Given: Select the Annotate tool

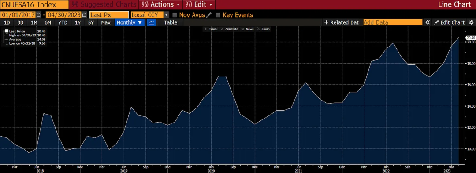Looking at the screenshot, I should (x=229, y=29).
